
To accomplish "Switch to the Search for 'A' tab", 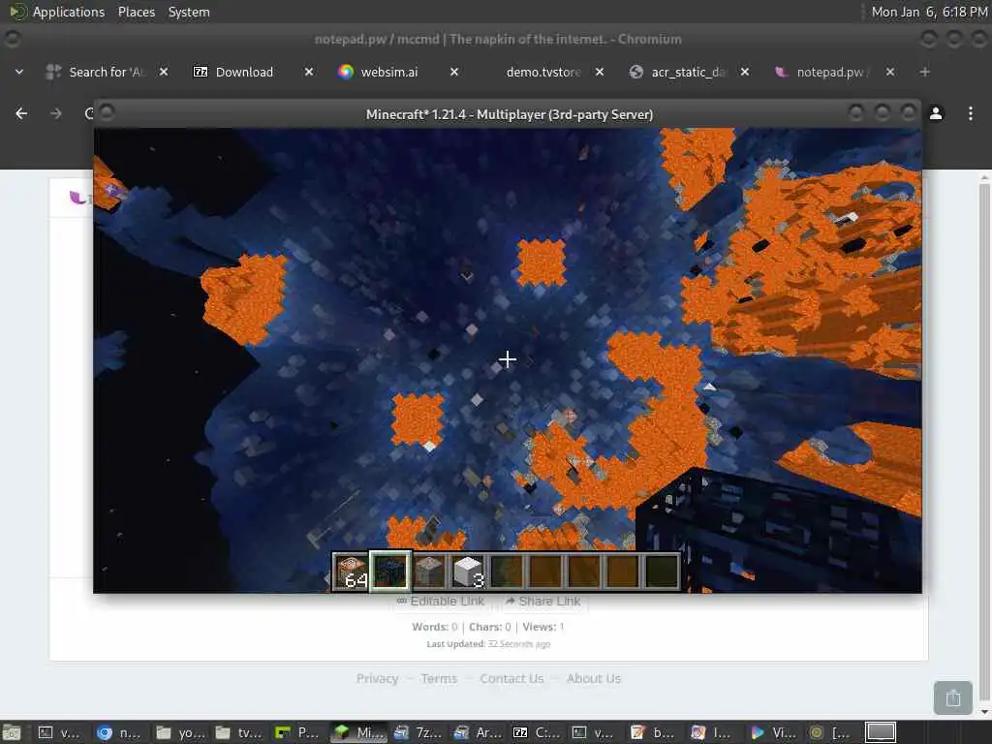I will [x=107, y=72].
